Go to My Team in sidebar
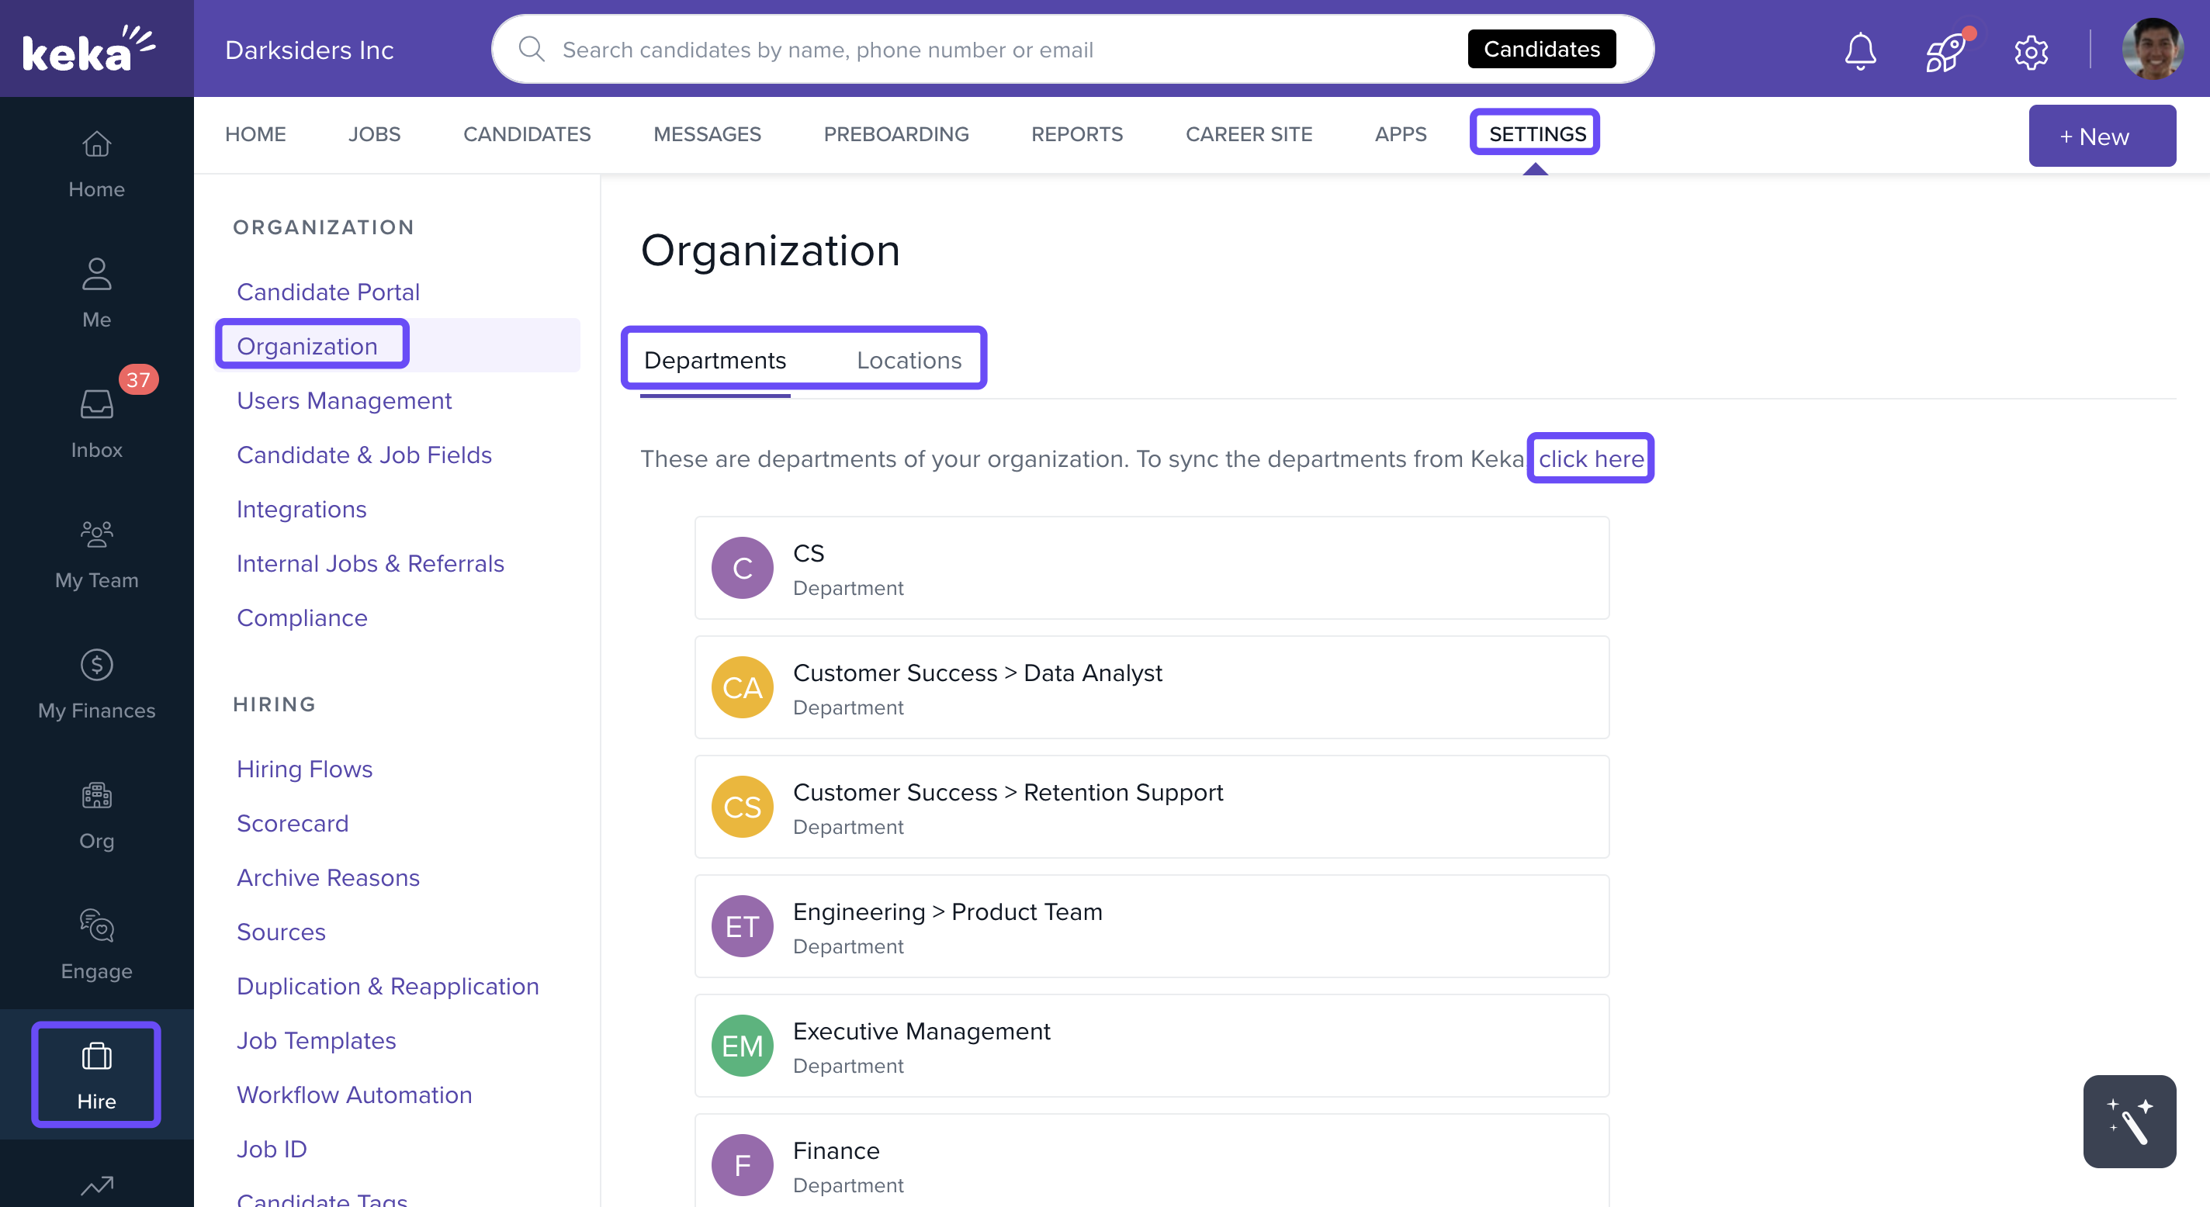This screenshot has height=1207, width=2210. pyautogui.click(x=96, y=552)
